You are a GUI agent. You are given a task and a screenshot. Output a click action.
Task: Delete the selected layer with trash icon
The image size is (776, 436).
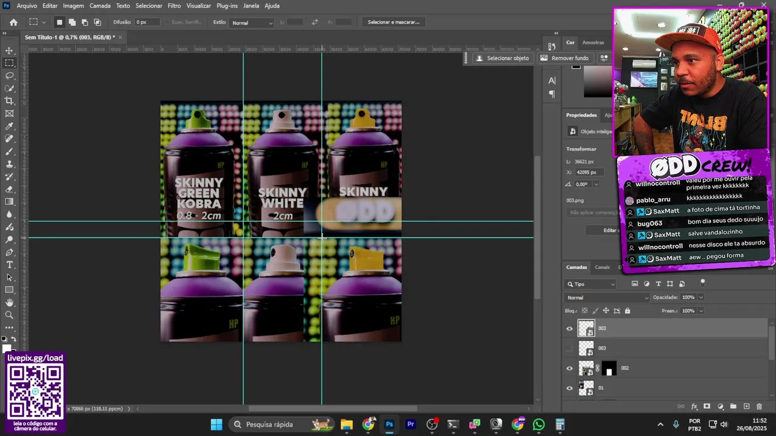click(759, 406)
